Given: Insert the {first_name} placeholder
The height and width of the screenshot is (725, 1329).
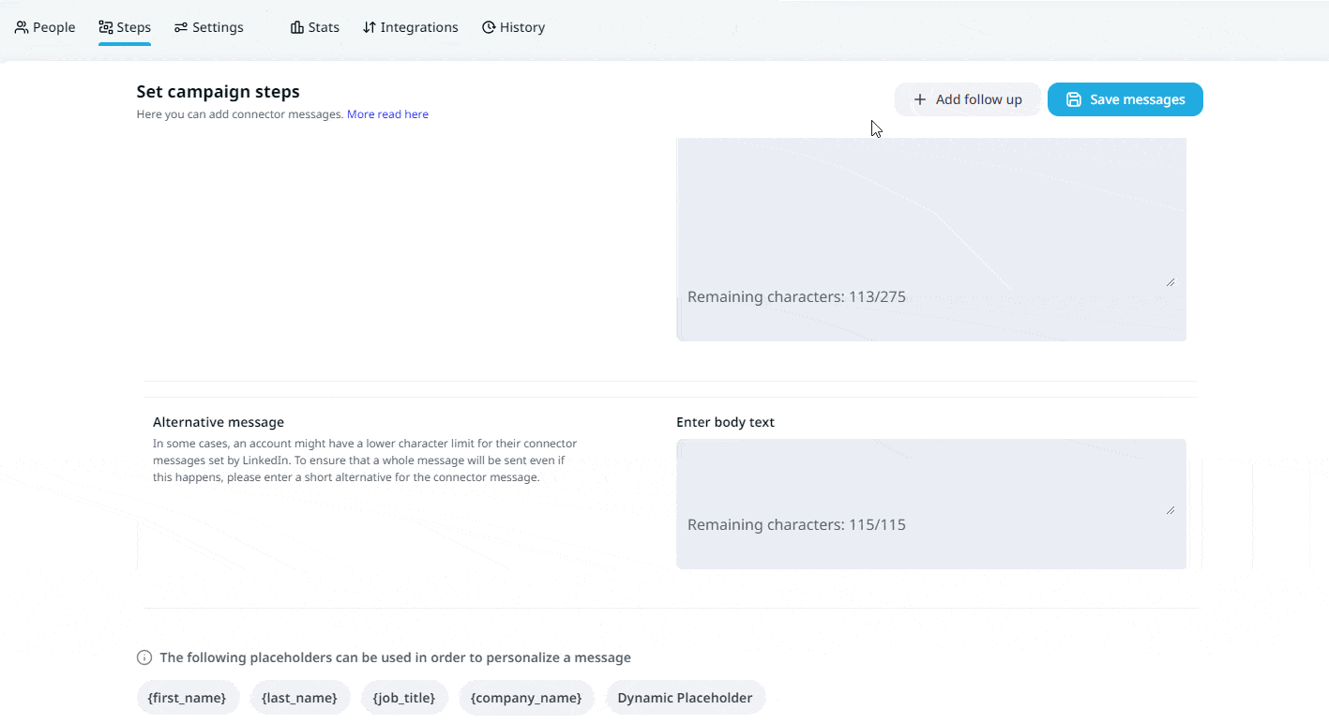Looking at the screenshot, I should coord(188,698).
